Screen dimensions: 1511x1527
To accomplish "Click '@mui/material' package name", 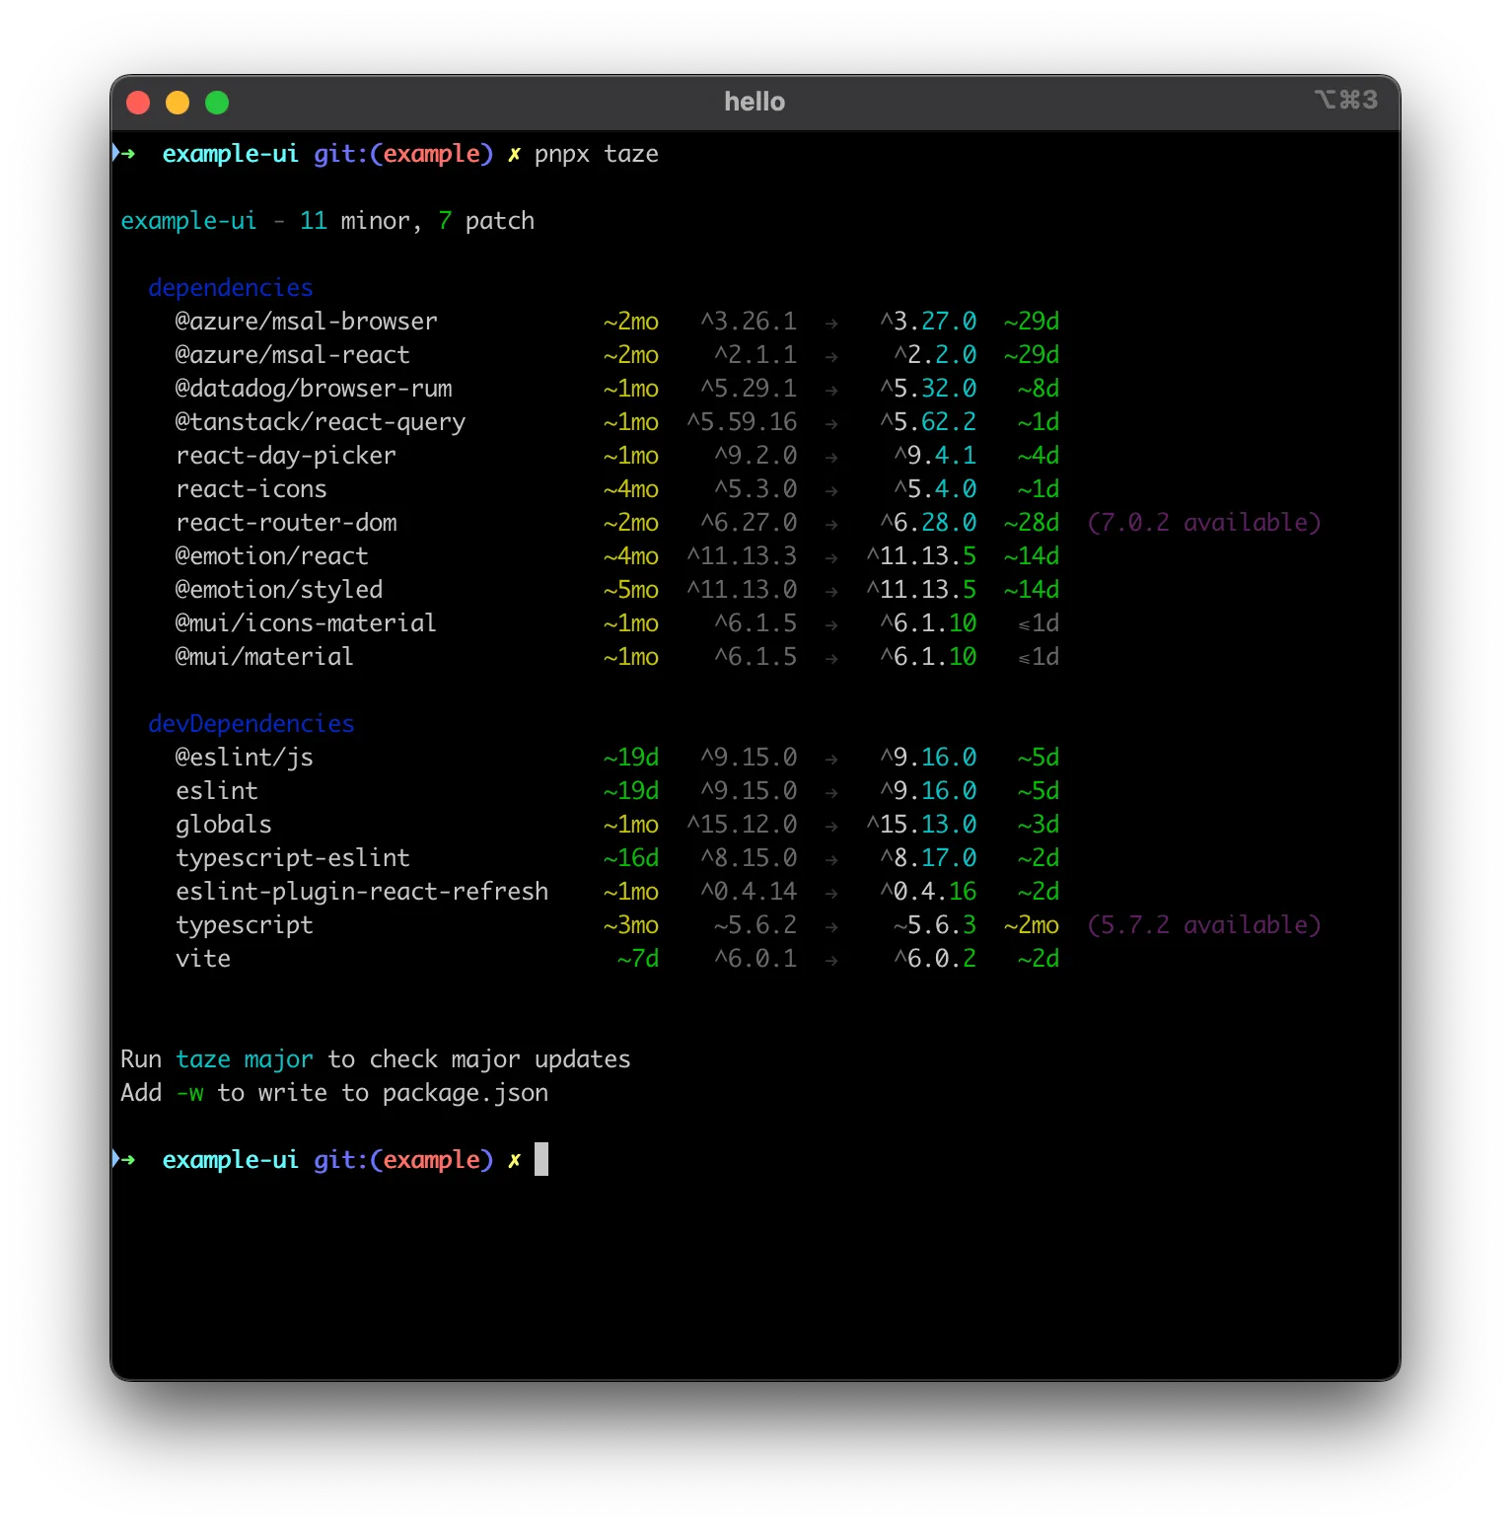I will coord(264,657).
